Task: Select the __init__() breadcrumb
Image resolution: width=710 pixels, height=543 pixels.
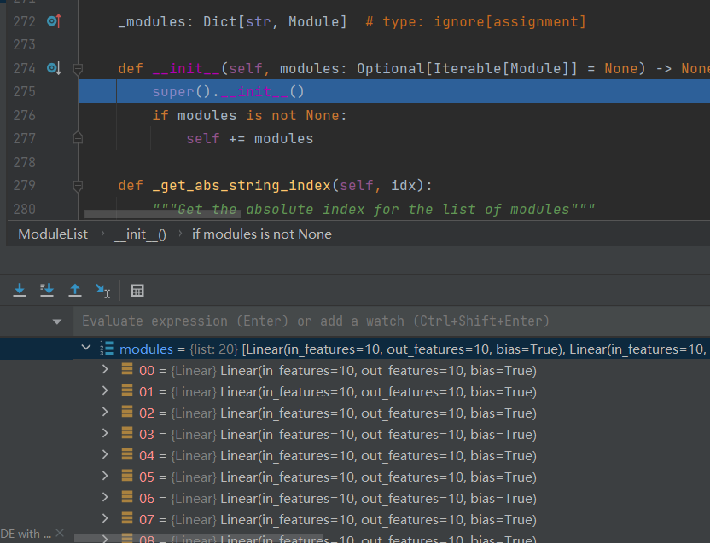Action: pos(141,234)
